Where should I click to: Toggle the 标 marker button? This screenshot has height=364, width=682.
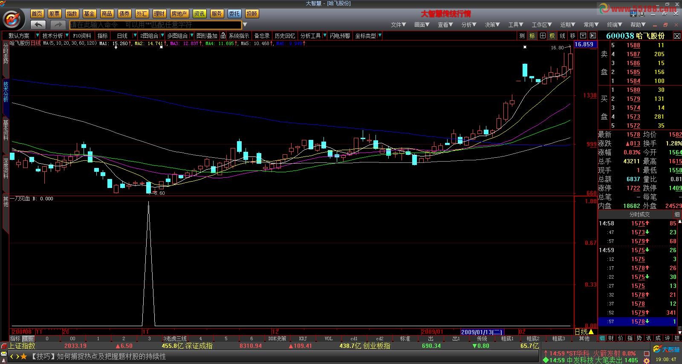532,36
